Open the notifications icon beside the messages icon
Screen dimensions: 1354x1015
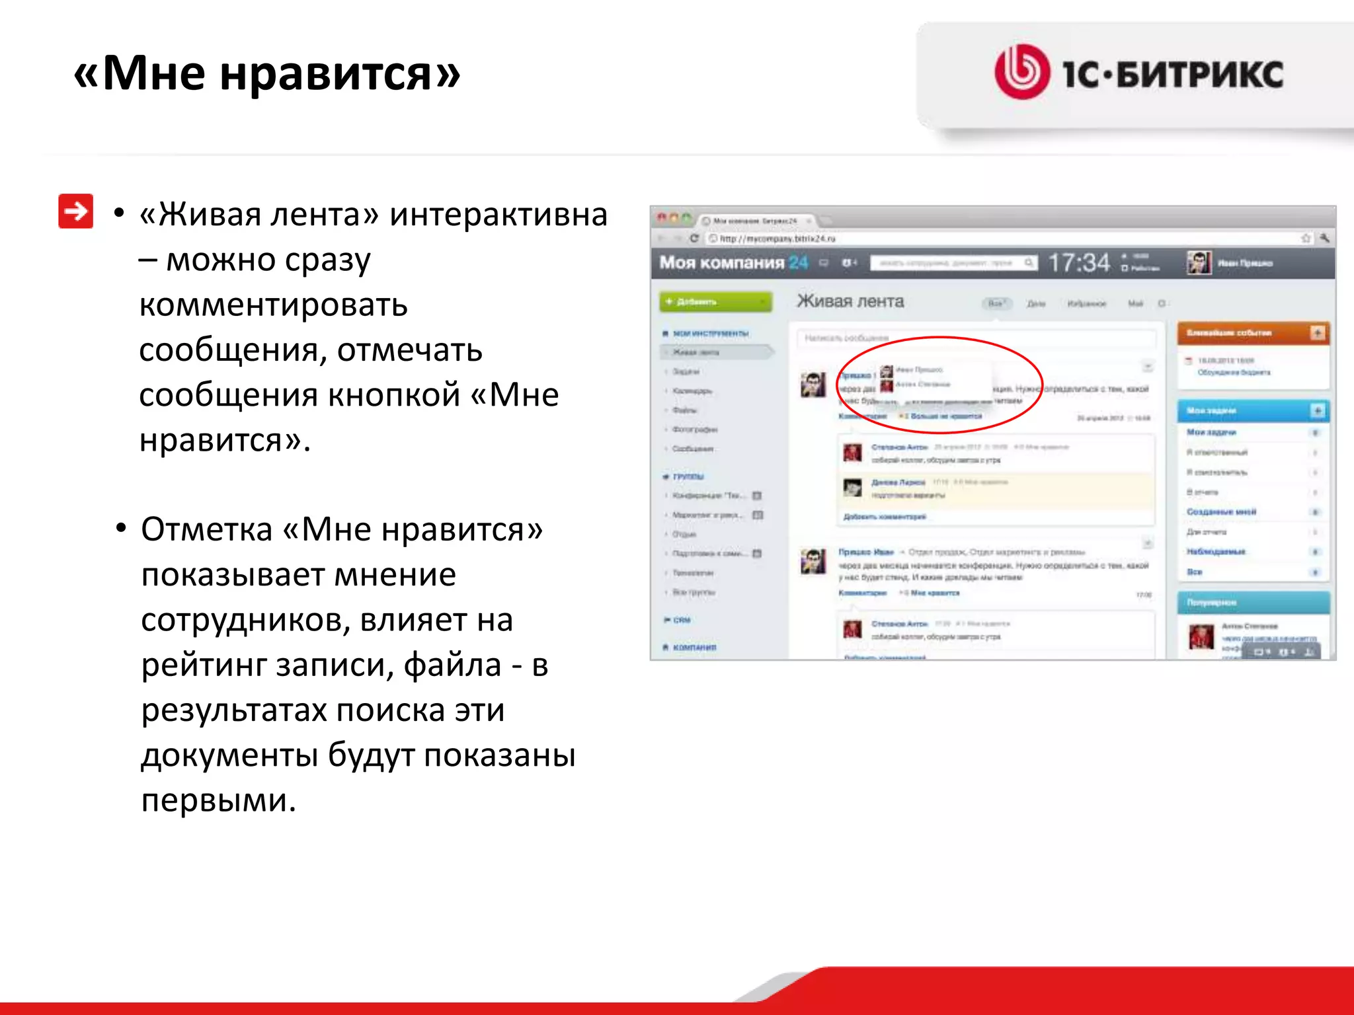pos(849,263)
